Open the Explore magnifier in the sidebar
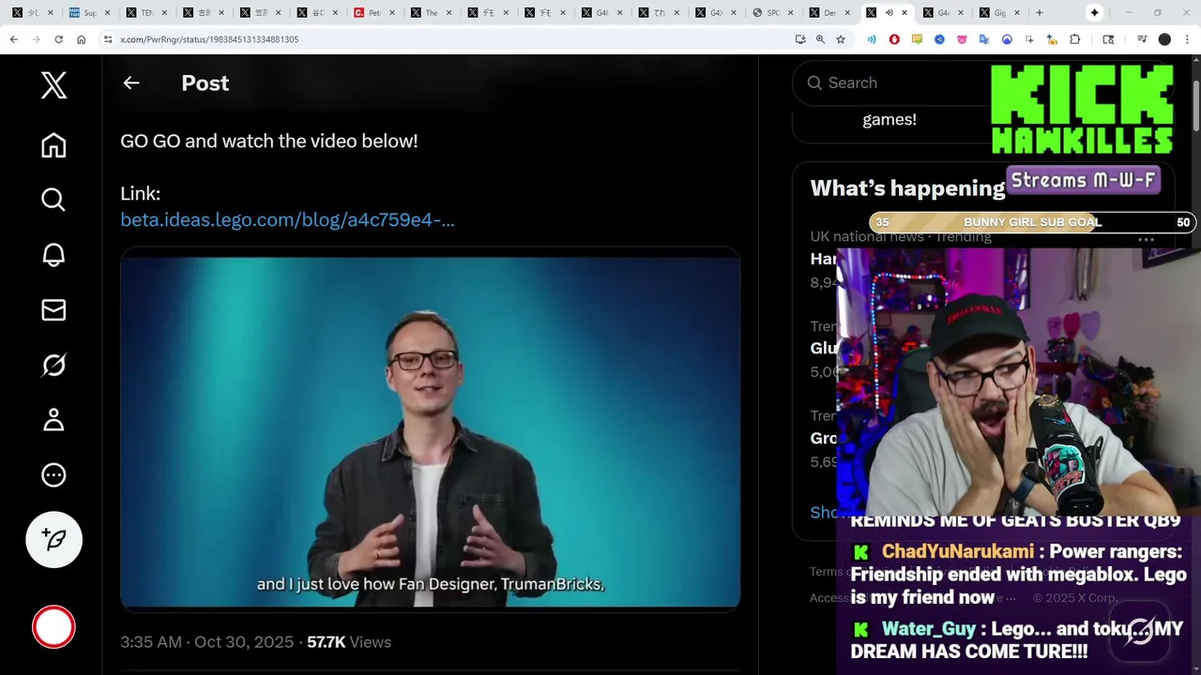The height and width of the screenshot is (675, 1201). click(x=53, y=200)
